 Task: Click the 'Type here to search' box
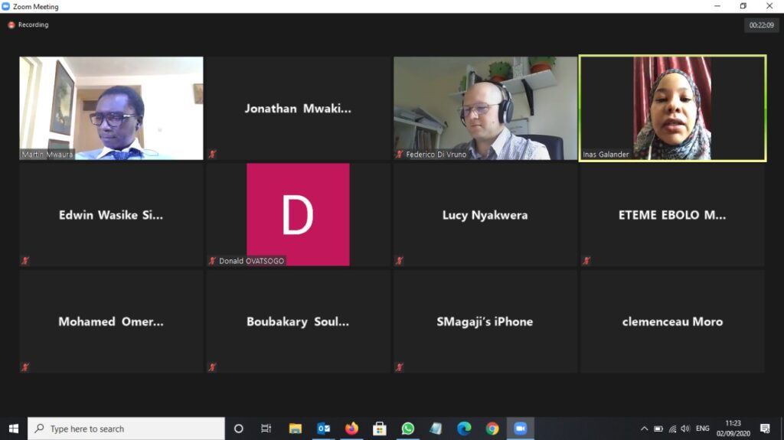coord(126,429)
